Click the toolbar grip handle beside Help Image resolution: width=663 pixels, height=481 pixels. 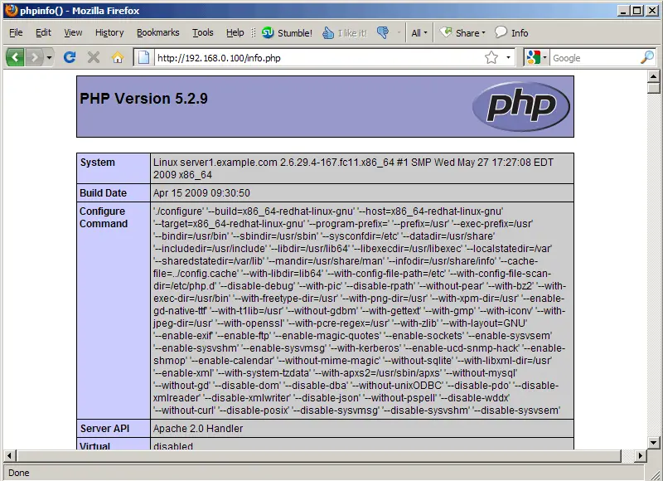click(x=254, y=32)
